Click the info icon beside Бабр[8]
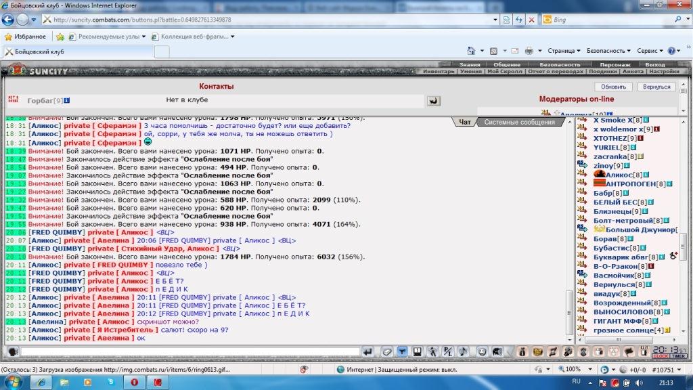The width and height of the screenshot is (693, 390). coord(626,193)
